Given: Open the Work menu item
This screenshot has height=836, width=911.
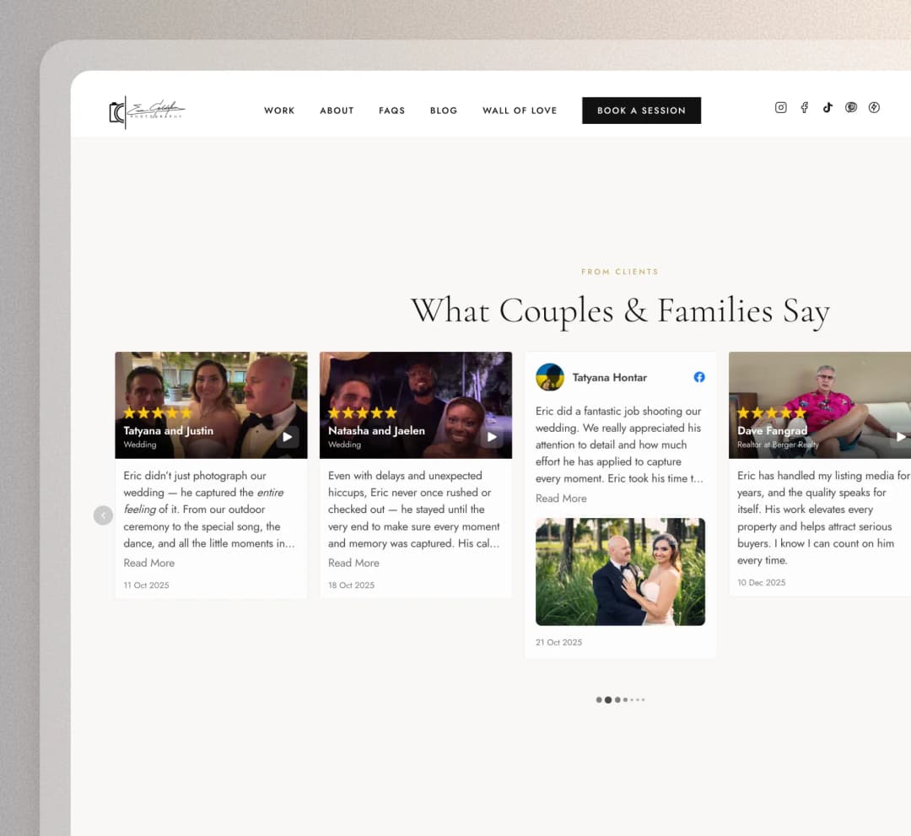Looking at the screenshot, I should click(279, 111).
